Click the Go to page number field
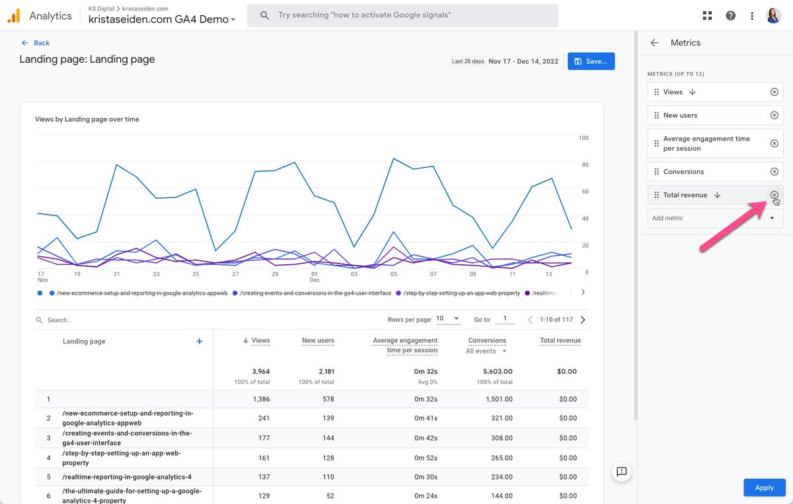The height and width of the screenshot is (504, 793). pos(505,319)
